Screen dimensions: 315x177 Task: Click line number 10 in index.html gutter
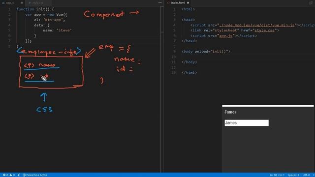click(173, 57)
